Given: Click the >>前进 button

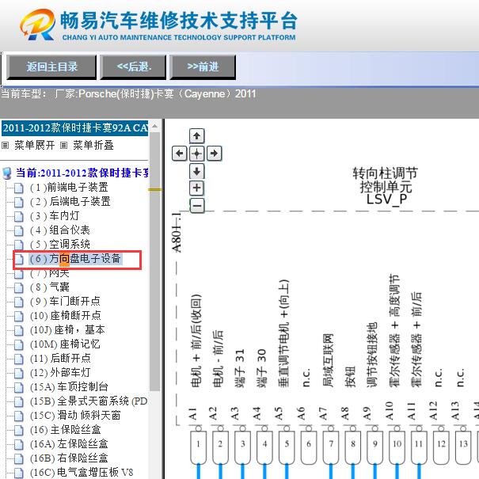Looking at the screenshot, I should [203, 67].
